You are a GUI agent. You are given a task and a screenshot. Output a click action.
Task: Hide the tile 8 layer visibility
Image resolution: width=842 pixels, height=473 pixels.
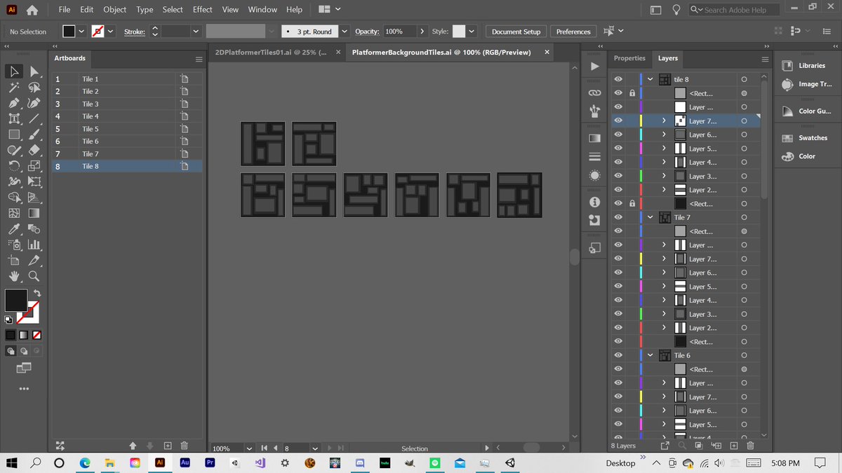[618, 80]
